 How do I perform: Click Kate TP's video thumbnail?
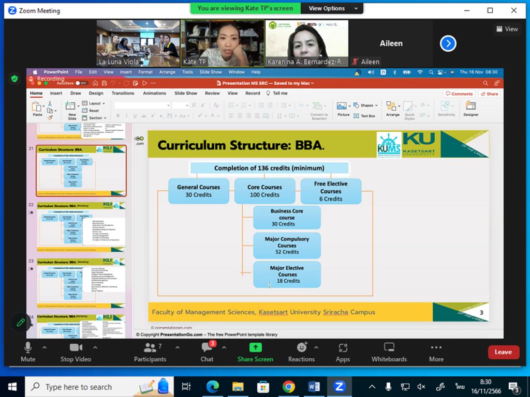223,43
